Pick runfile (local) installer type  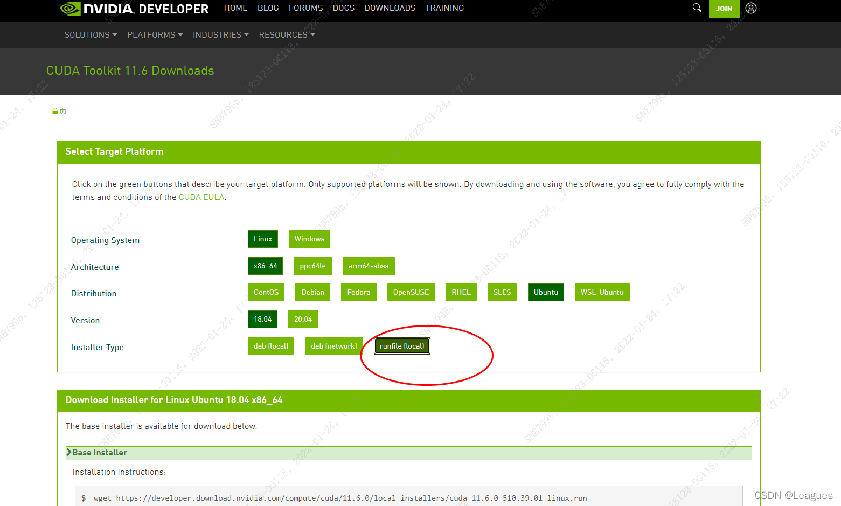(402, 346)
